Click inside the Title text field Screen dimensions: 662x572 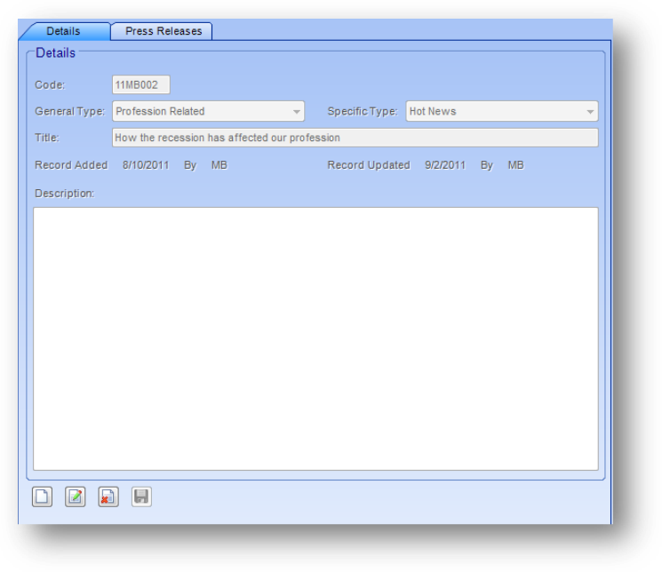click(355, 138)
